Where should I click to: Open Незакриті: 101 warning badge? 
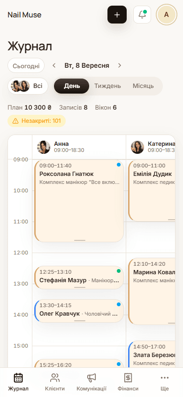(37, 121)
